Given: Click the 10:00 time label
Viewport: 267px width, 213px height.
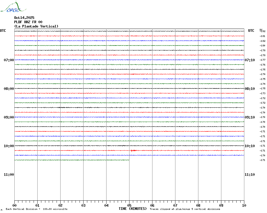Looking at the screenshot, I should 9,146.
